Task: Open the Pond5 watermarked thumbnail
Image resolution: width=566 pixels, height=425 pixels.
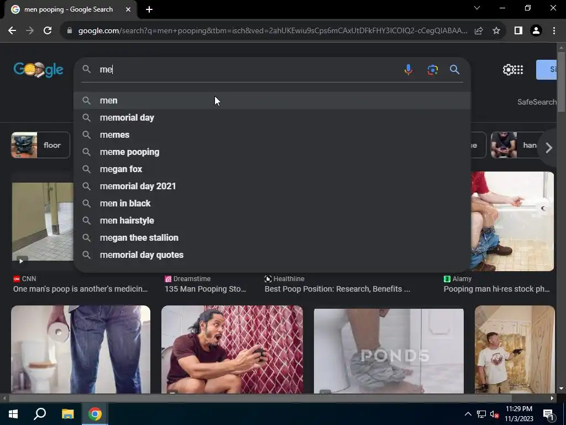Action: click(x=389, y=350)
